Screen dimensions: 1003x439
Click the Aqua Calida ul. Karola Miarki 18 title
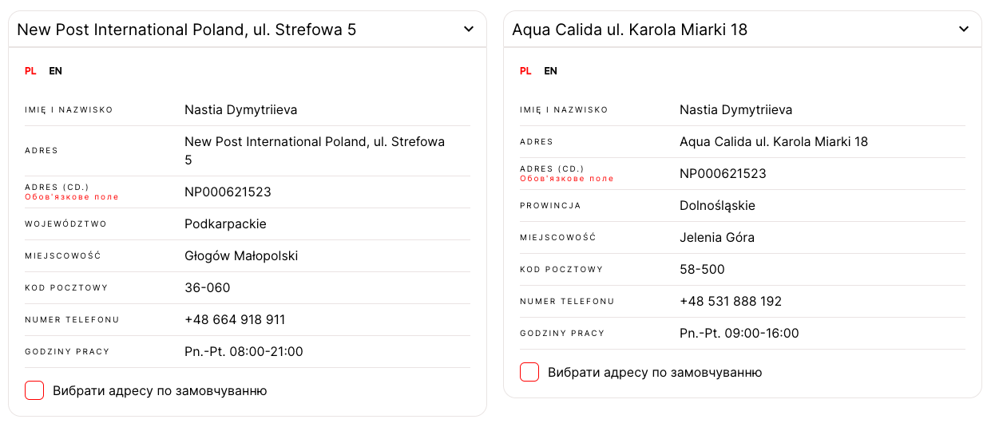click(629, 30)
